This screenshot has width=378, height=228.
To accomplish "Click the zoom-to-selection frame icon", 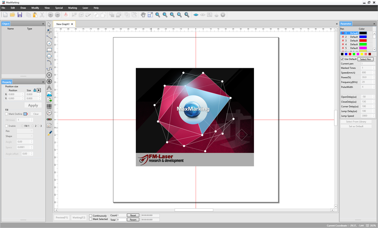I will pos(150,15).
